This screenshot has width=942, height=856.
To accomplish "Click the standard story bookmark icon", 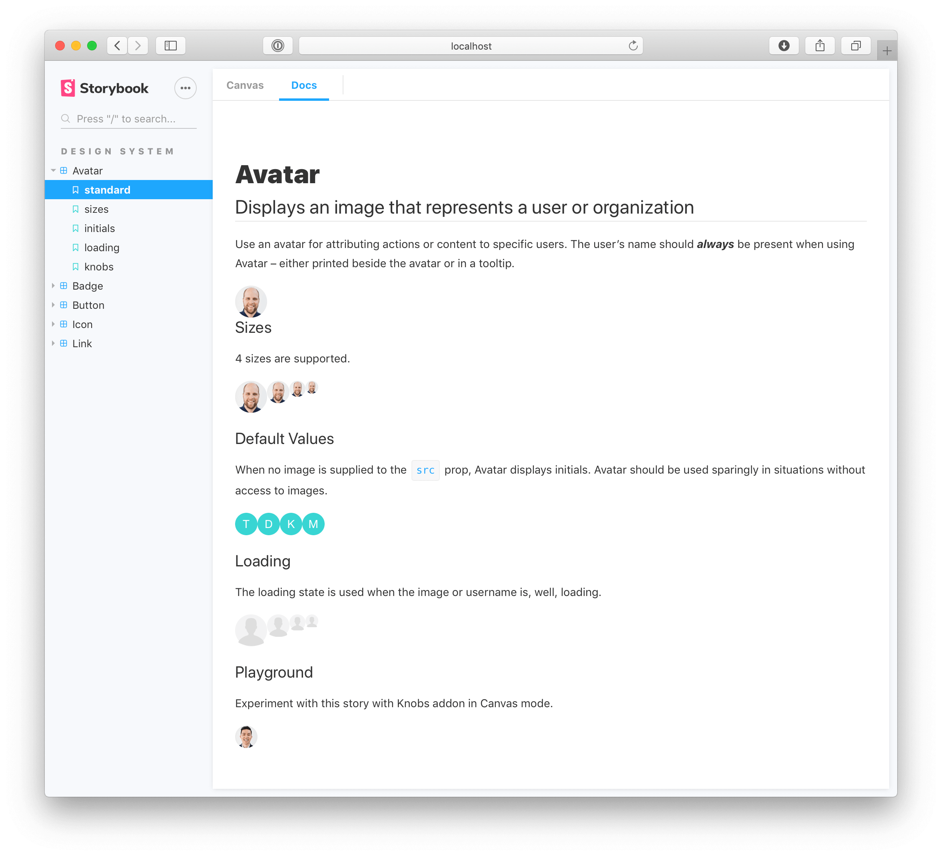I will click(76, 190).
